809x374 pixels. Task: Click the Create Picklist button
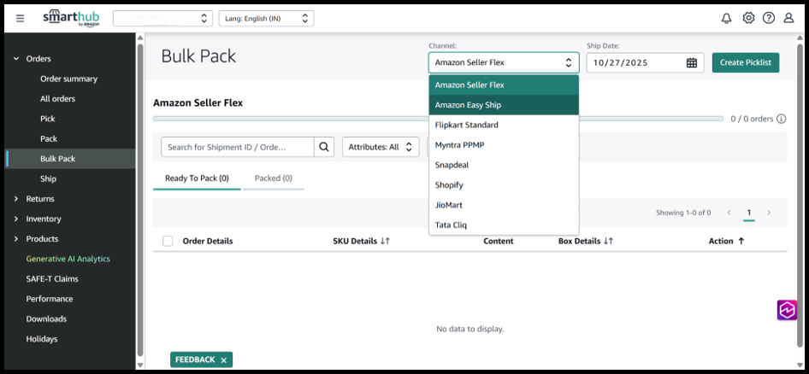(745, 63)
